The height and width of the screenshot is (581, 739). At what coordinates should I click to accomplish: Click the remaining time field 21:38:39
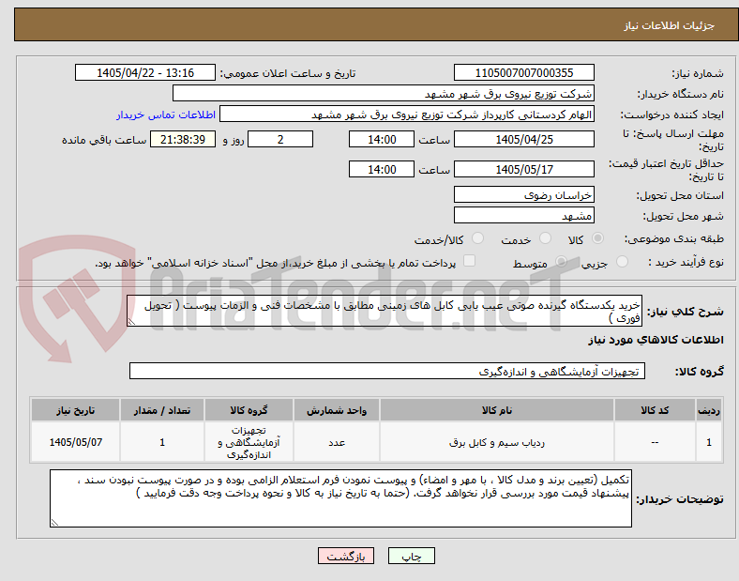(183, 139)
